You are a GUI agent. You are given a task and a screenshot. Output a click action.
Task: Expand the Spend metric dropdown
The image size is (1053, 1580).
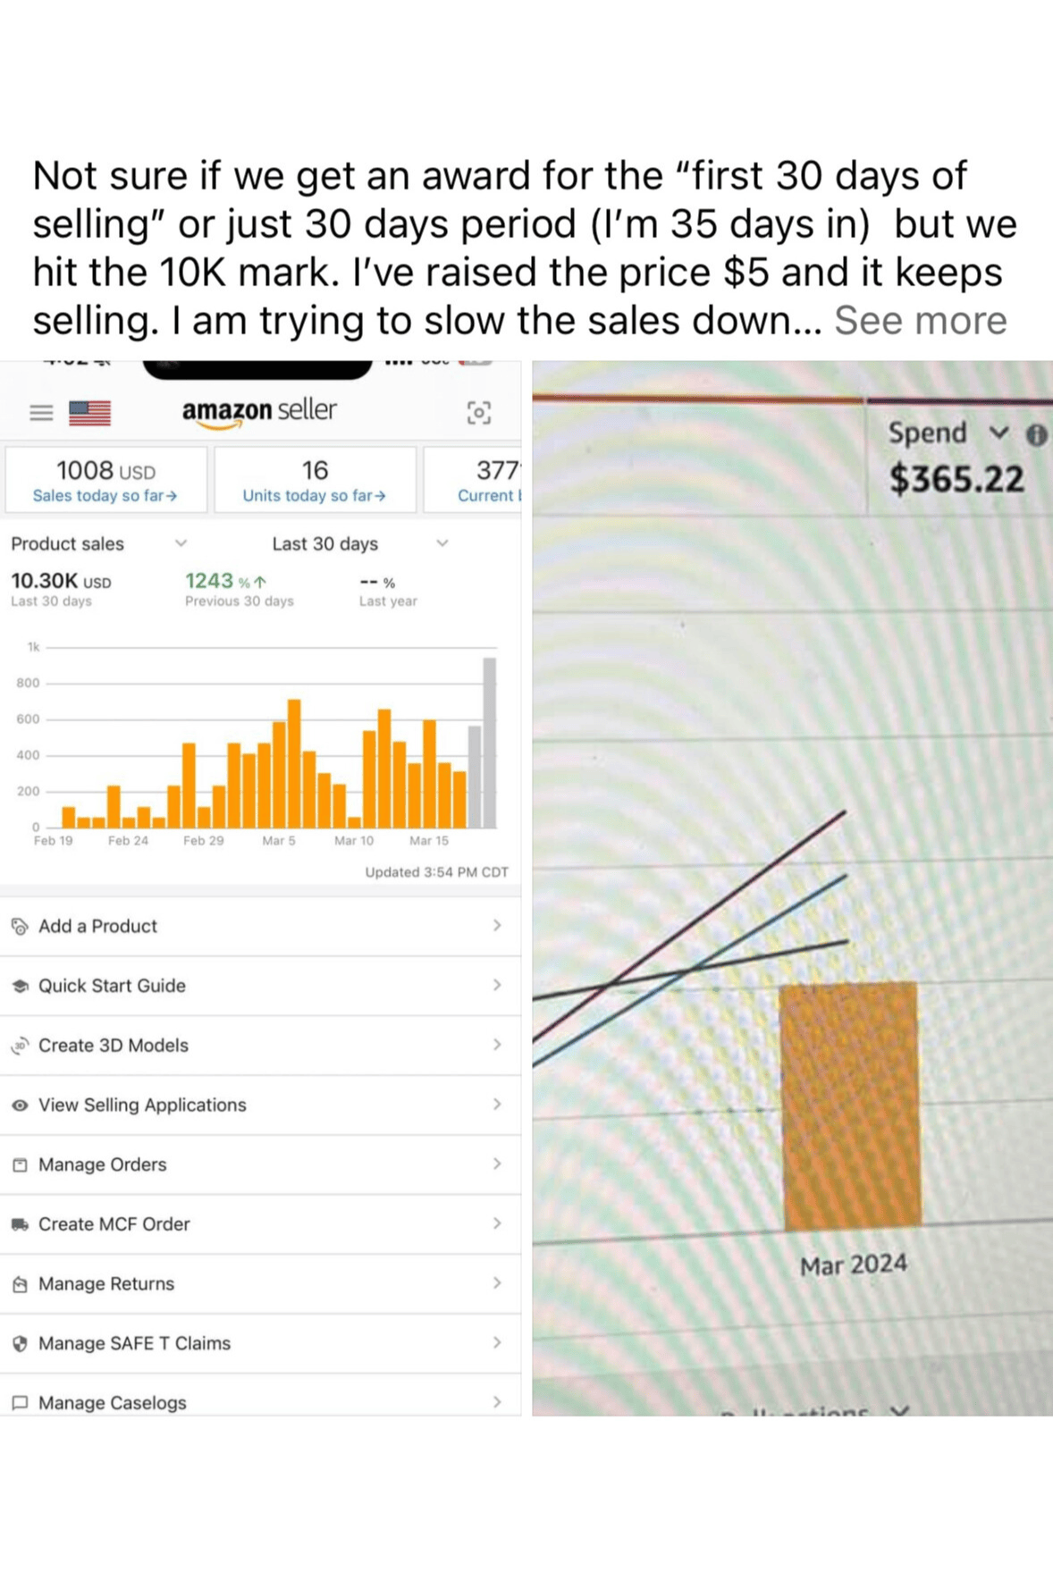pos(998,433)
